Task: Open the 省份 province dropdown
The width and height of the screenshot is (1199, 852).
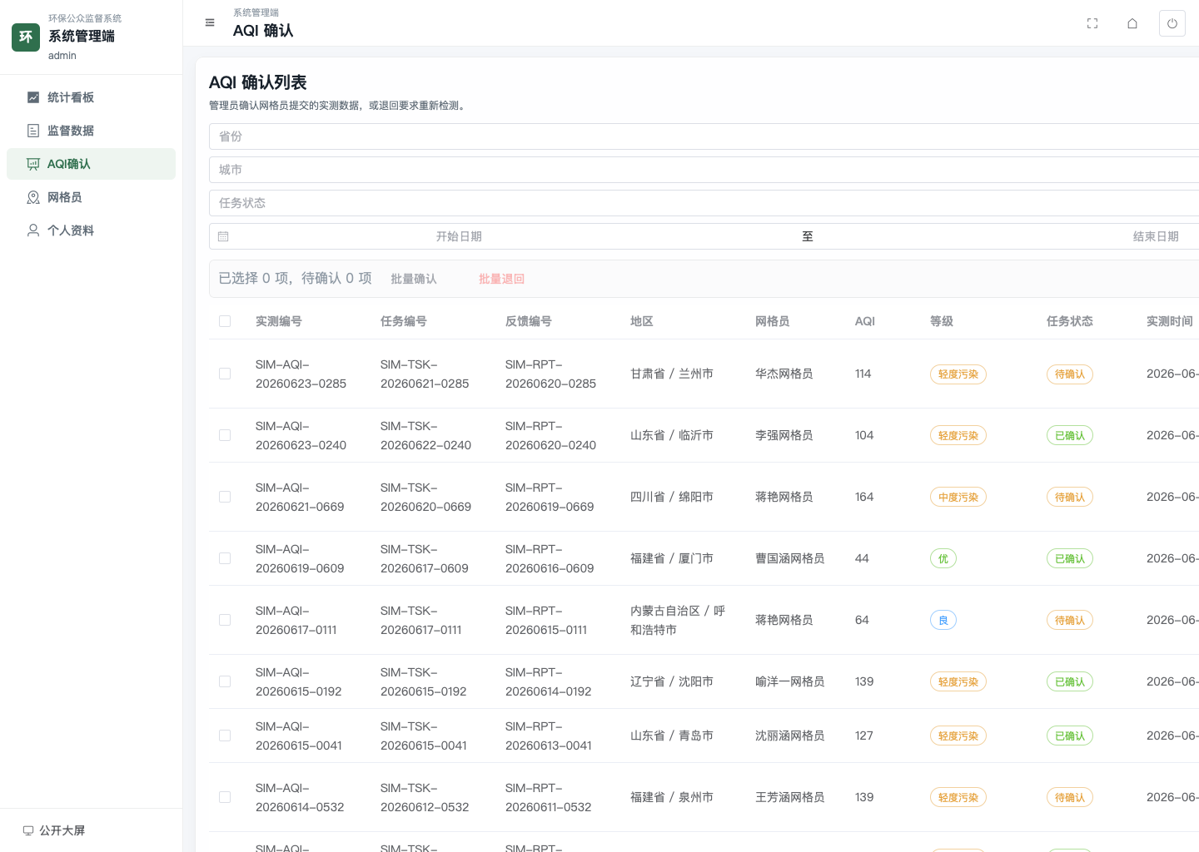Action: [704, 136]
